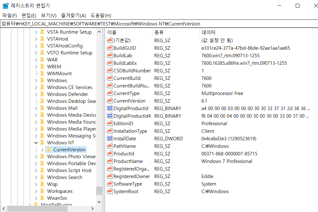Expand the Windows CE Services key
This screenshot has width=318, height=212.
click(x=36, y=87)
